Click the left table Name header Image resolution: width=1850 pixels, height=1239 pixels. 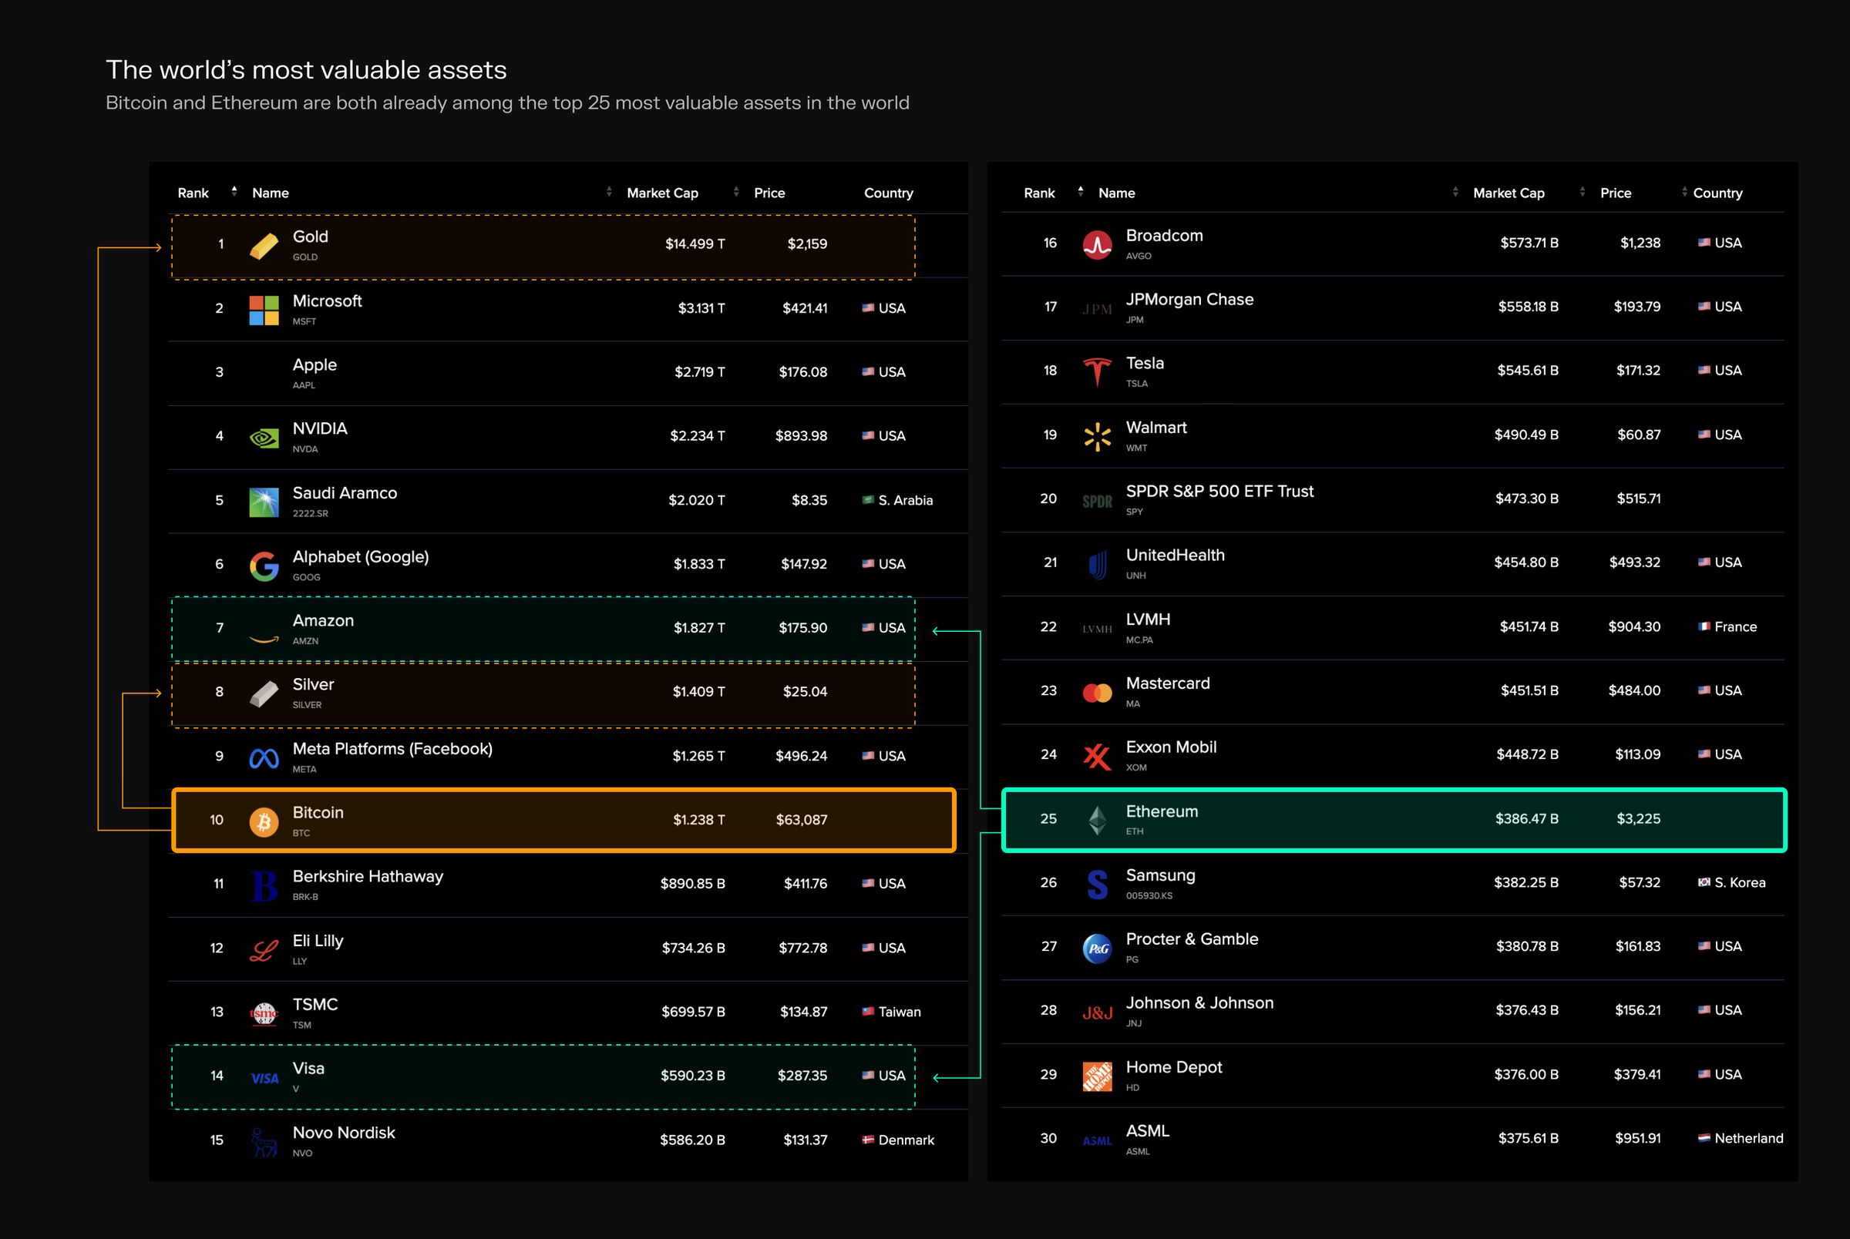coord(271,193)
